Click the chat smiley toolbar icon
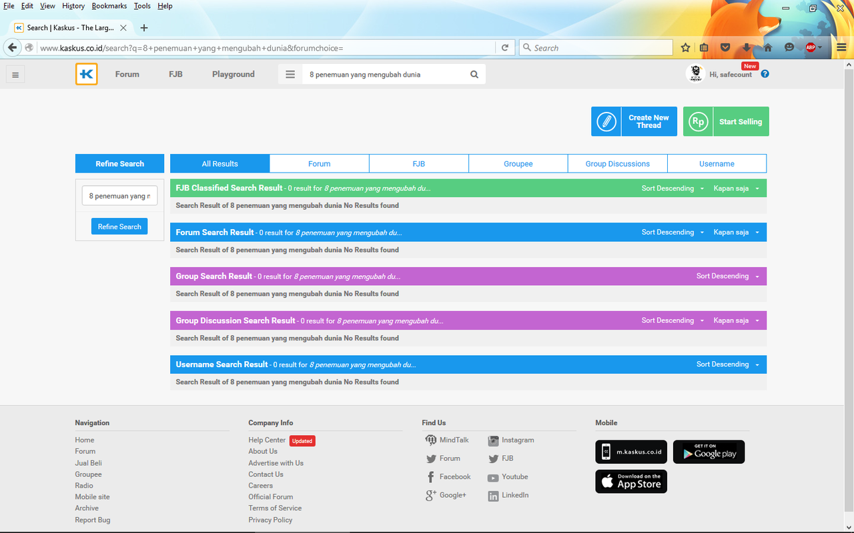854x533 pixels. pyautogui.click(x=789, y=47)
